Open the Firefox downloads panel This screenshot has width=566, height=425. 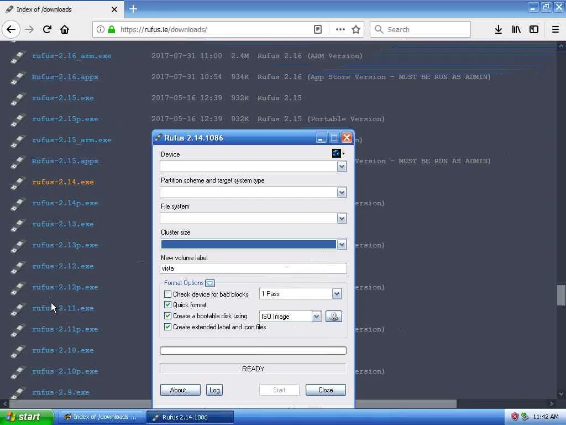pos(499,30)
